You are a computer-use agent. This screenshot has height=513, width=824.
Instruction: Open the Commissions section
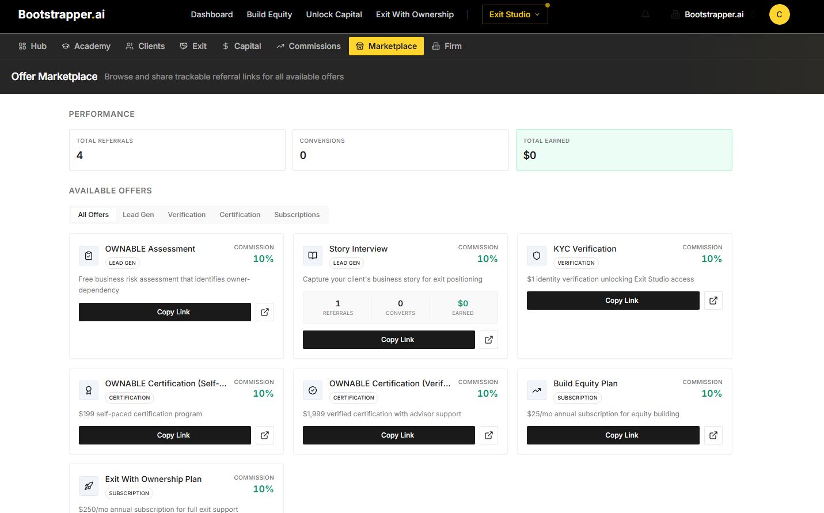(309, 46)
